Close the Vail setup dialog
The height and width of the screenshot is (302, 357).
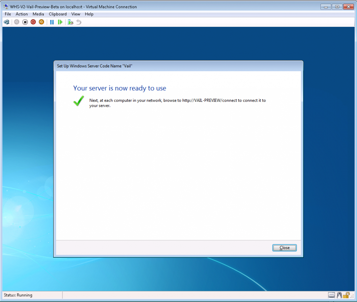click(284, 248)
